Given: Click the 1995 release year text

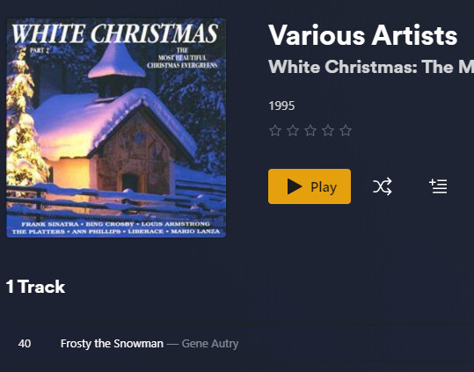Looking at the screenshot, I should coord(281,106).
